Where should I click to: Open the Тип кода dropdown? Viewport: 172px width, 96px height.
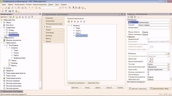coord(169,64)
